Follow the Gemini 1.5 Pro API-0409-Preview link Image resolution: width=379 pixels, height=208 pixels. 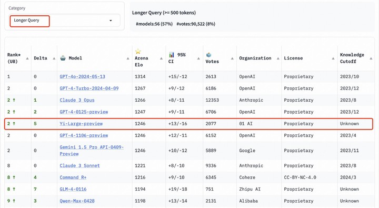[x=92, y=151]
